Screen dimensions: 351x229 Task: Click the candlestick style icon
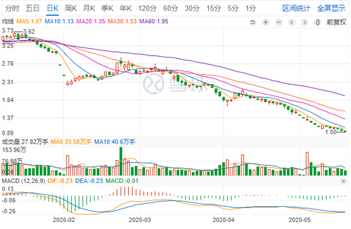(317, 22)
